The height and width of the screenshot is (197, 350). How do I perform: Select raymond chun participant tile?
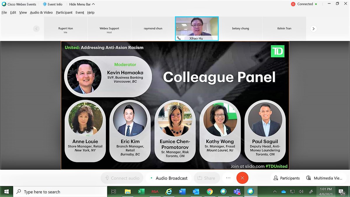point(153,29)
